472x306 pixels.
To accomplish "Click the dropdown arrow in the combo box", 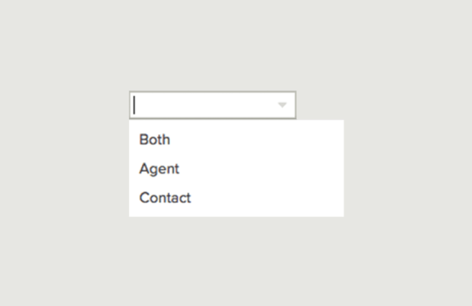I will click(282, 105).
